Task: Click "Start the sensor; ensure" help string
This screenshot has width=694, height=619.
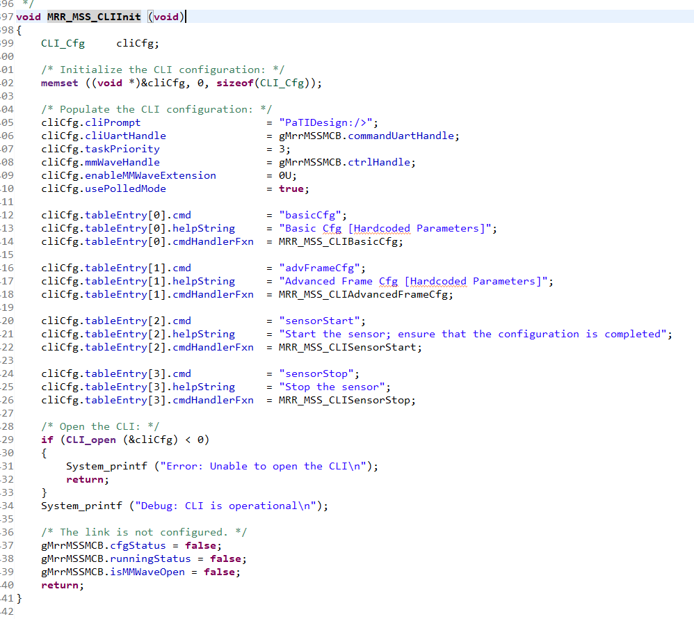Action: pos(473,334)
